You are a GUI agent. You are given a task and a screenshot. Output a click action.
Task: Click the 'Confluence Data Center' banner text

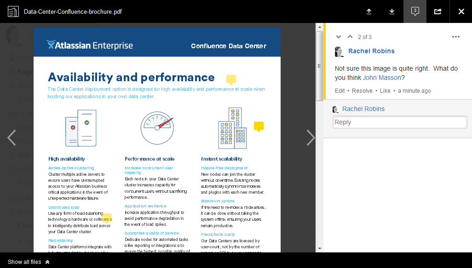pyautogui.click(x=229, y=46)
